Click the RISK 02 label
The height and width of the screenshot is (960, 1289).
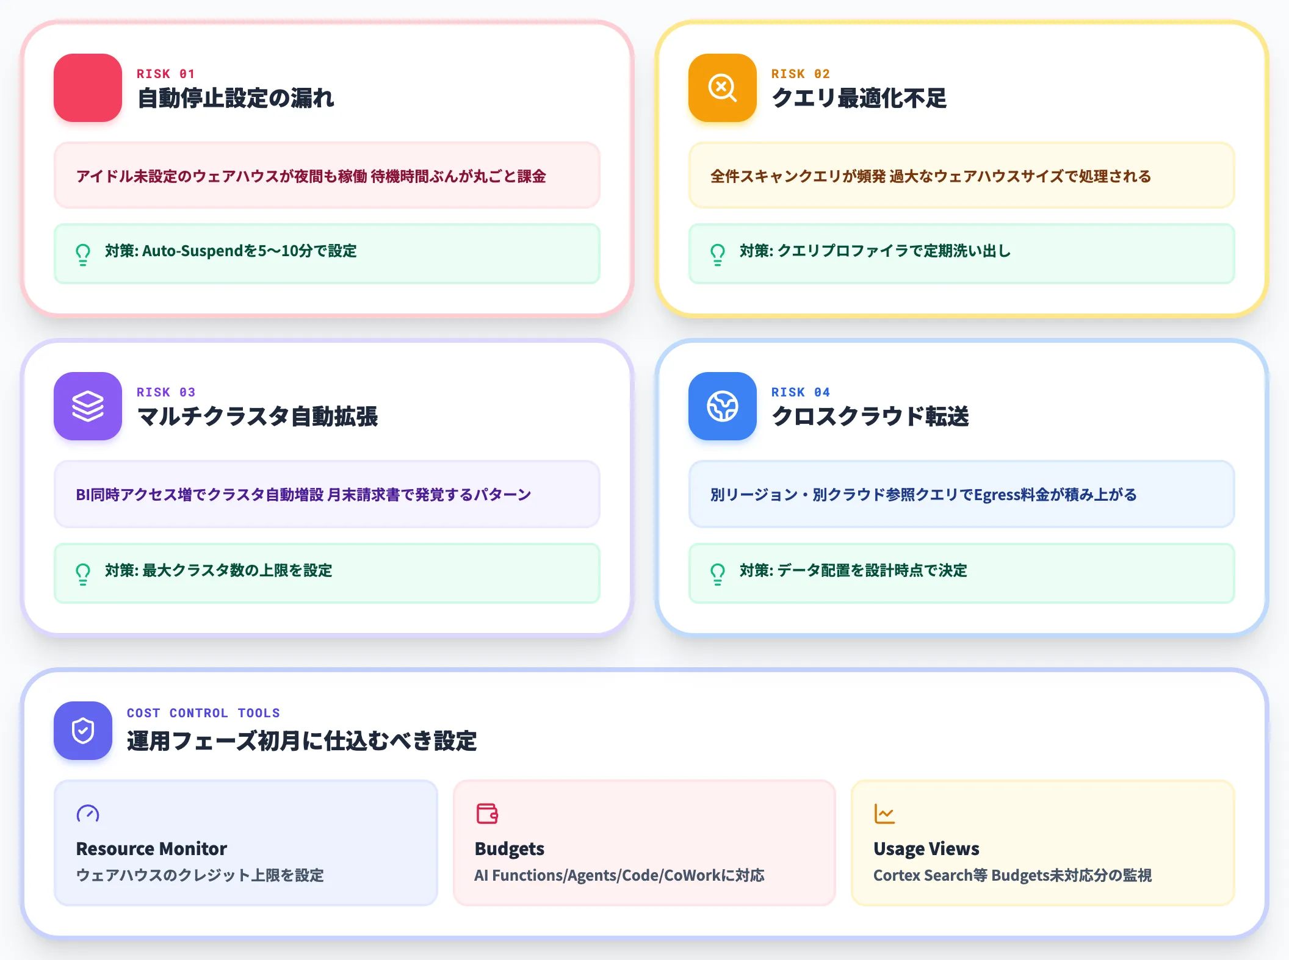tap(801, 74)
